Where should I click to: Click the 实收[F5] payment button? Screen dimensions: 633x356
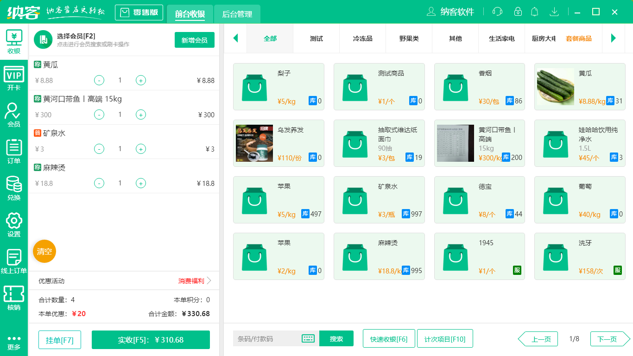(x=151, y=340)
